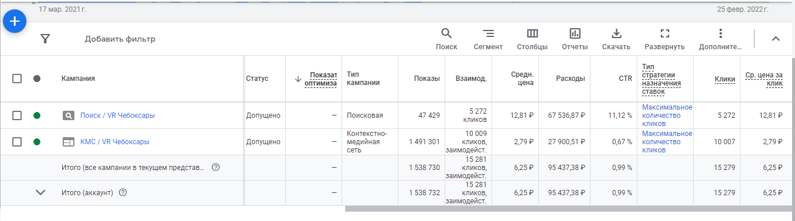Viewport: 795px width, 221px height.
Task: Open КМС row's Максимальное количество кликов link
Action: click(667, 142)
